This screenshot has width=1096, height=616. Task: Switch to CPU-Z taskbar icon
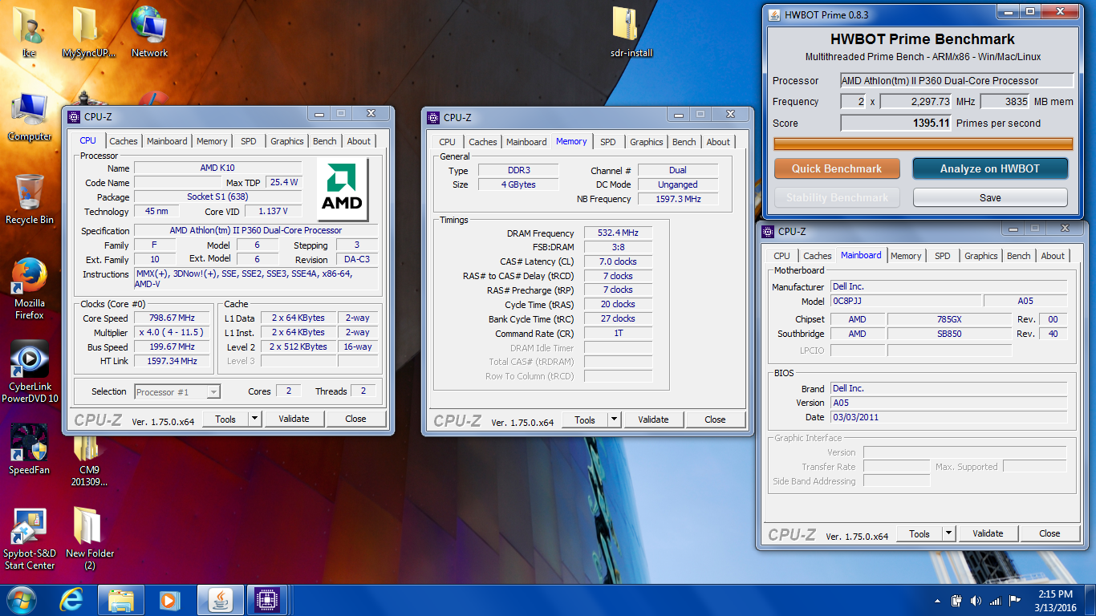(266, 599)
